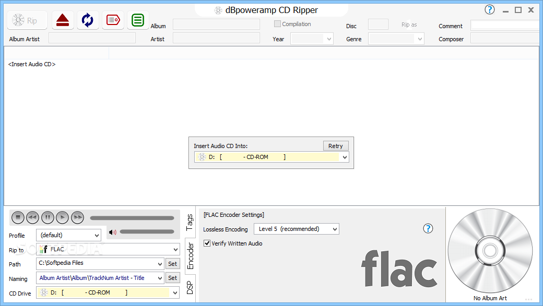The image size is (543, 306).
Task: Switch to the Tags tab
Action: [x=190, y=221]
